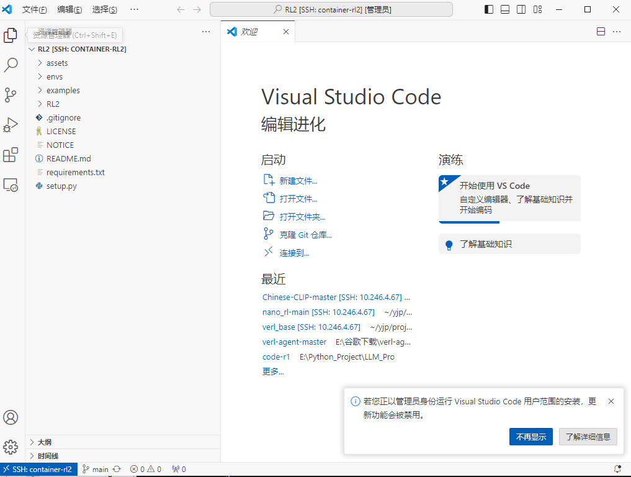Open the forwarded ports status item

click(x=179, y=470)
